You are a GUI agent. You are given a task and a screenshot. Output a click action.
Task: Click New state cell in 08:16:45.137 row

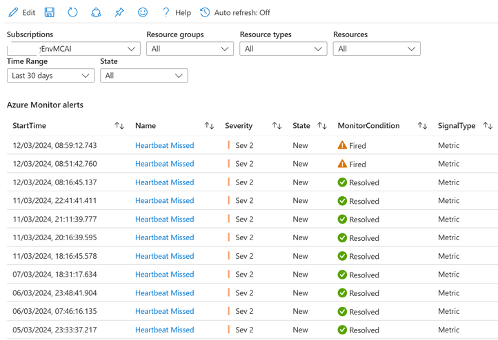[x=301, y=182]
